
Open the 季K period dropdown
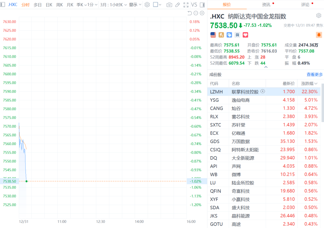80,5
